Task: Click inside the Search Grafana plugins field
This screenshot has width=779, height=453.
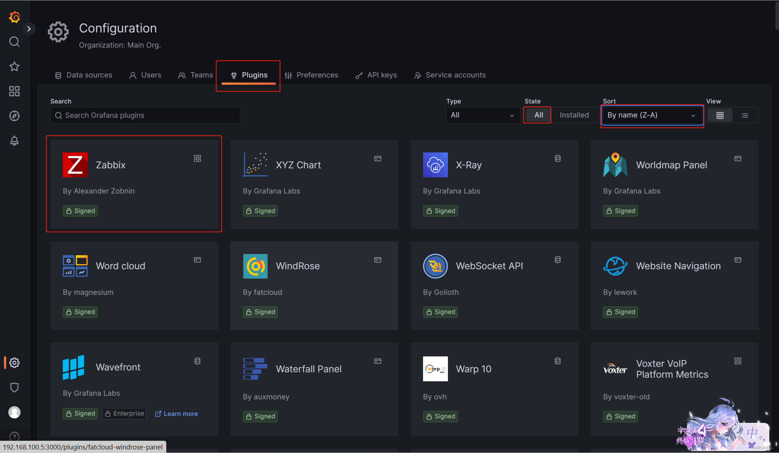Action: pos(144,115)
